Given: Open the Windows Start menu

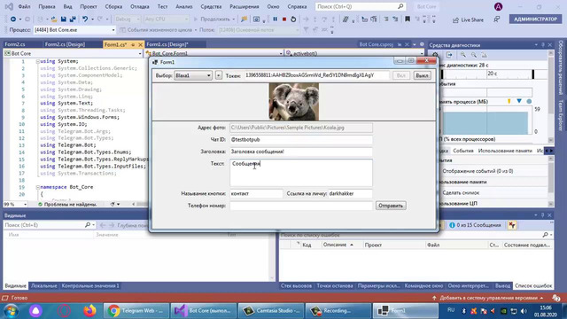Looking at the screenshot, I should click(x=11, y=311).
